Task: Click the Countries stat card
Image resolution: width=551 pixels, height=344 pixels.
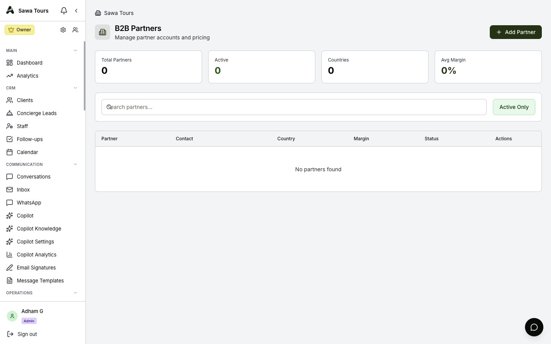Action: coord(375,67)
